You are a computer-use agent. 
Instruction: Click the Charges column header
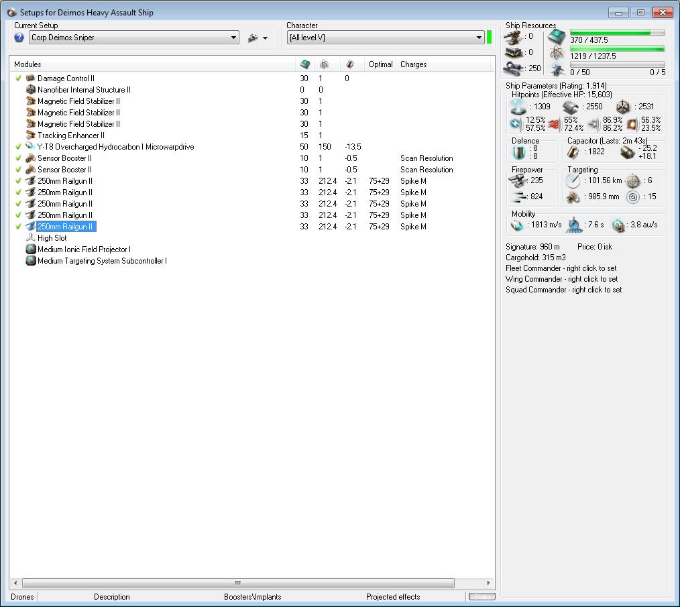point(443,64)
